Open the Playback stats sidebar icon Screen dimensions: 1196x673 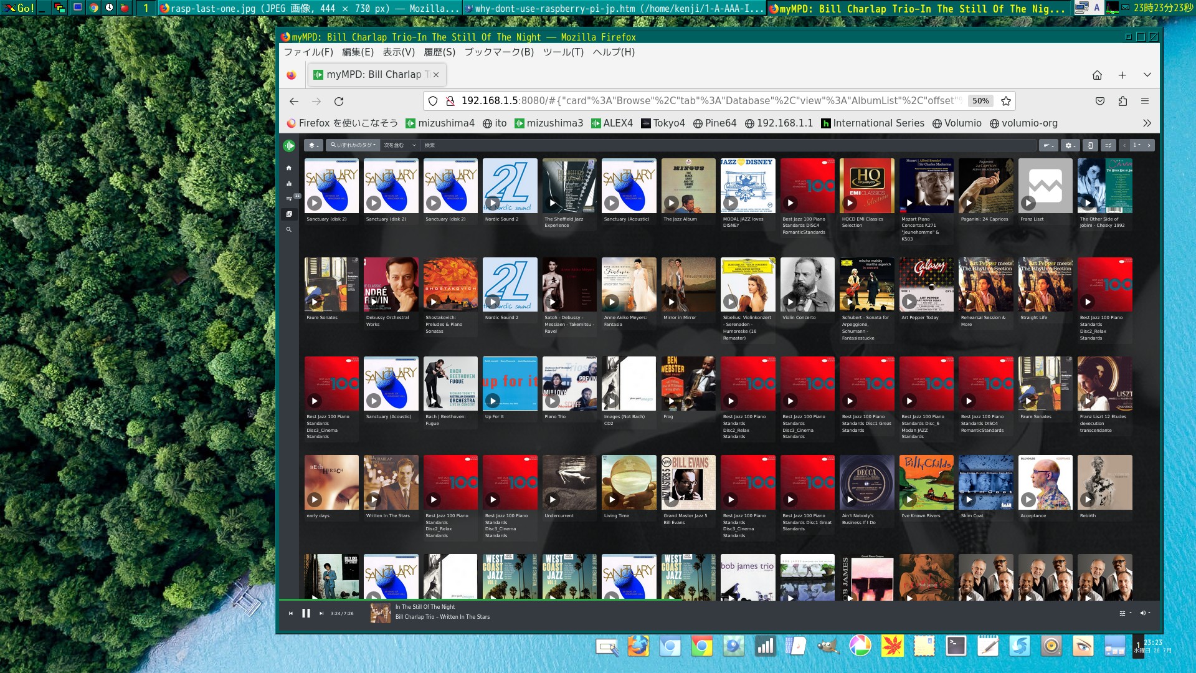(288, 184)
